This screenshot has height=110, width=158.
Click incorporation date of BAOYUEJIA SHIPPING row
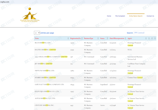pos(113,92)
